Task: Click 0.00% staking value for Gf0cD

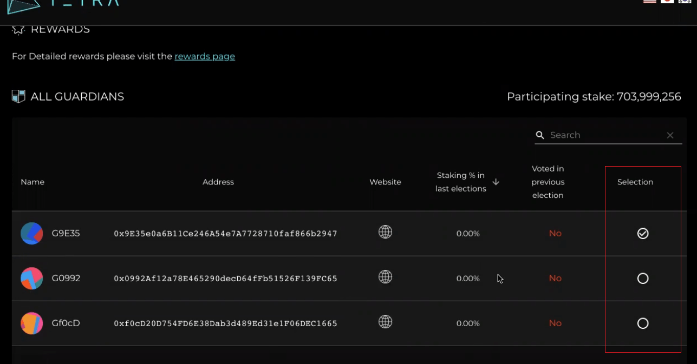Action: tap(468, 323)
